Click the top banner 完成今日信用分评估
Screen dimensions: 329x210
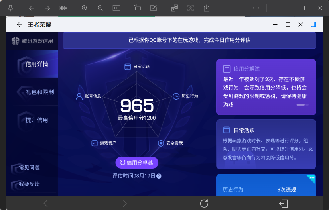coord(190,40)
